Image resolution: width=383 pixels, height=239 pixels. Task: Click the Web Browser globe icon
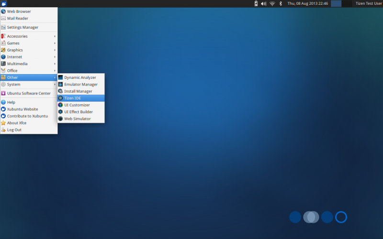pyautogui.click(x=3, y=11)
